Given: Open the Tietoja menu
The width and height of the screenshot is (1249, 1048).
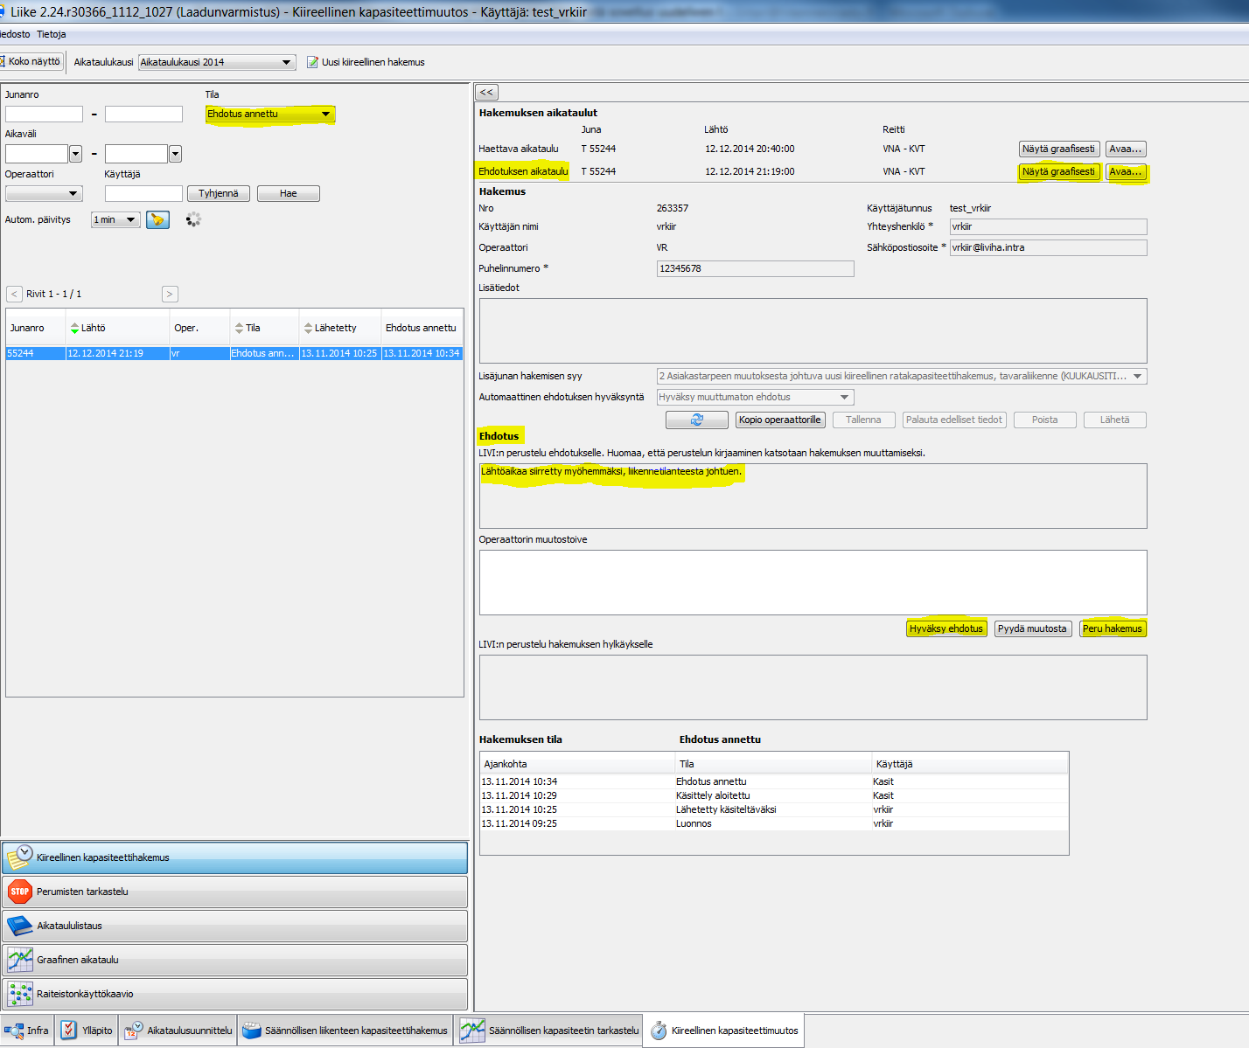Looking at the screenshot, I should point(51,34).
